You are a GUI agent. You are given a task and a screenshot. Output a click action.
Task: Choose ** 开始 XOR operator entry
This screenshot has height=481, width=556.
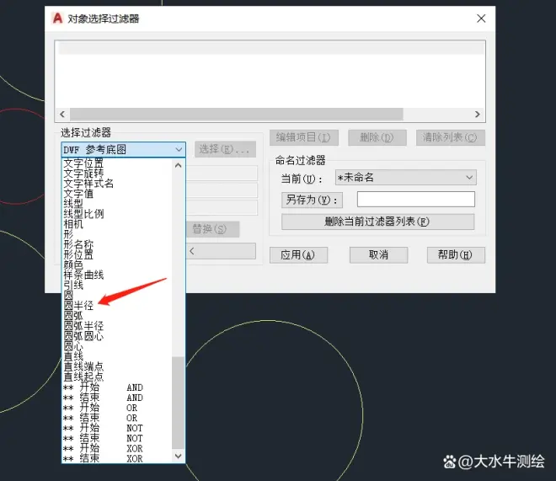[x=103, y=448]
